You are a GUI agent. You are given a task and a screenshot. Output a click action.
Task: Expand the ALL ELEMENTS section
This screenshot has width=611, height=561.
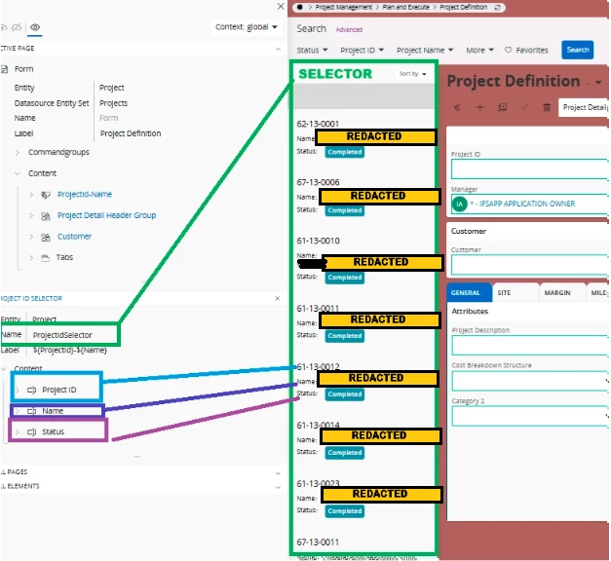click(278, 487)
